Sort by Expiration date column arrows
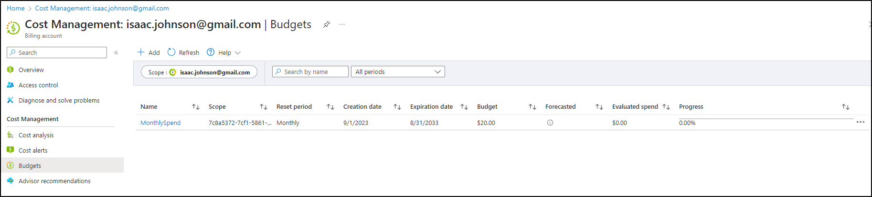872x197 pixels. click(464, 107)
